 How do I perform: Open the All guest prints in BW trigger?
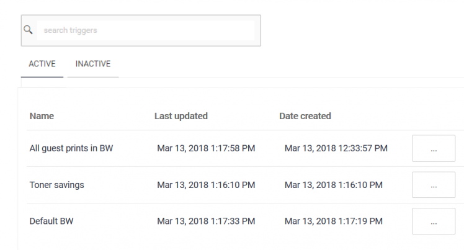[71, 148]
